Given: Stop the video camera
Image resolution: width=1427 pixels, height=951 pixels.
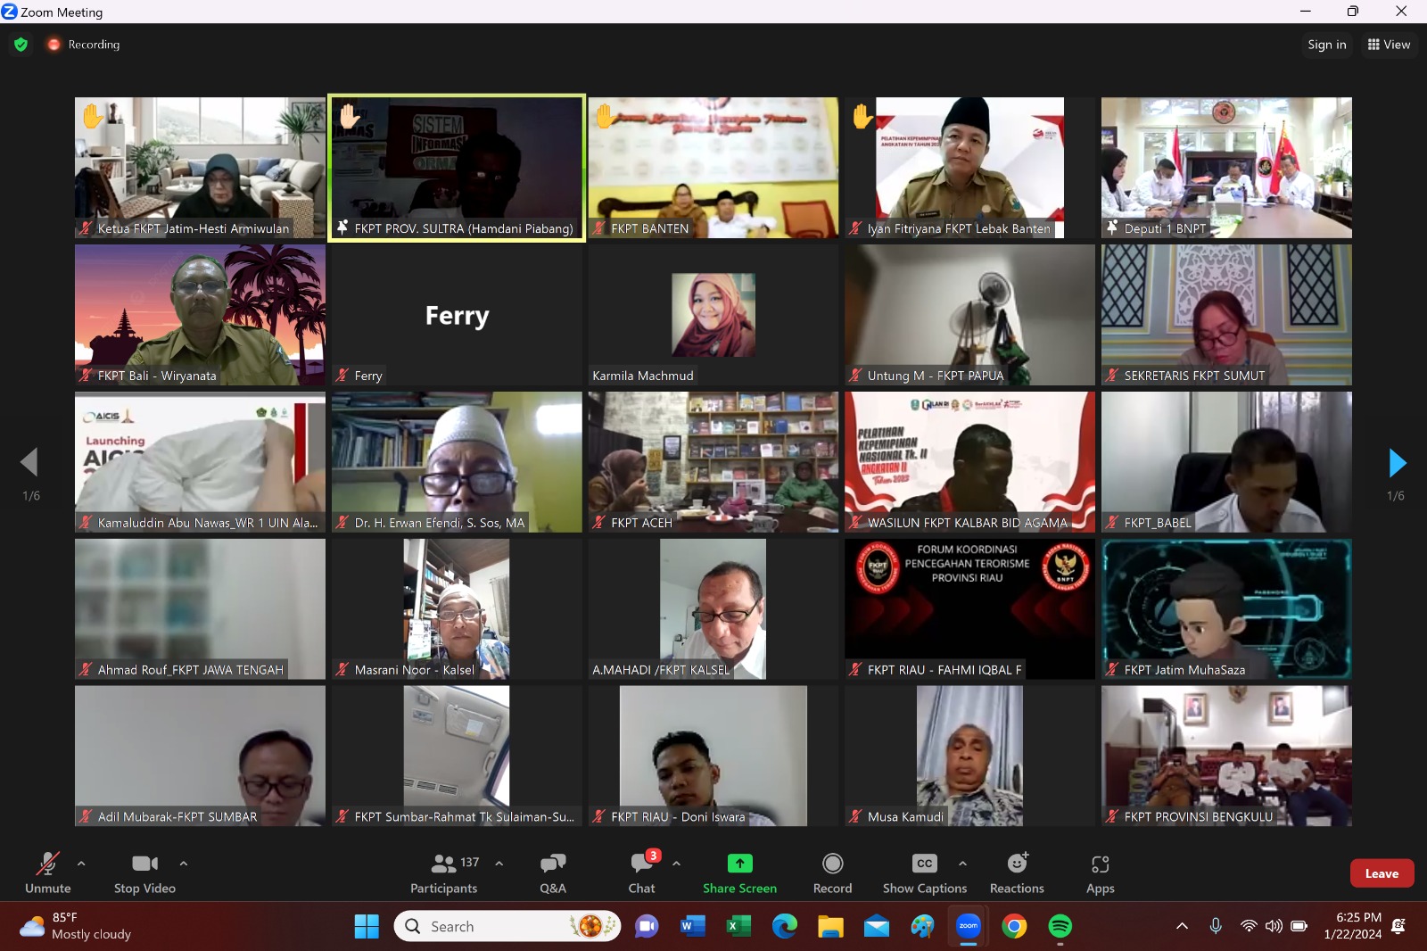Looking at the screenshot, I should 144,872.
